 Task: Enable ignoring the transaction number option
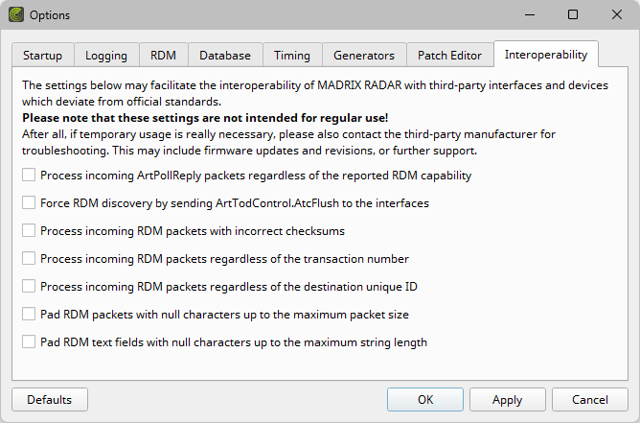pyautogui.click(x=29, y=258)
